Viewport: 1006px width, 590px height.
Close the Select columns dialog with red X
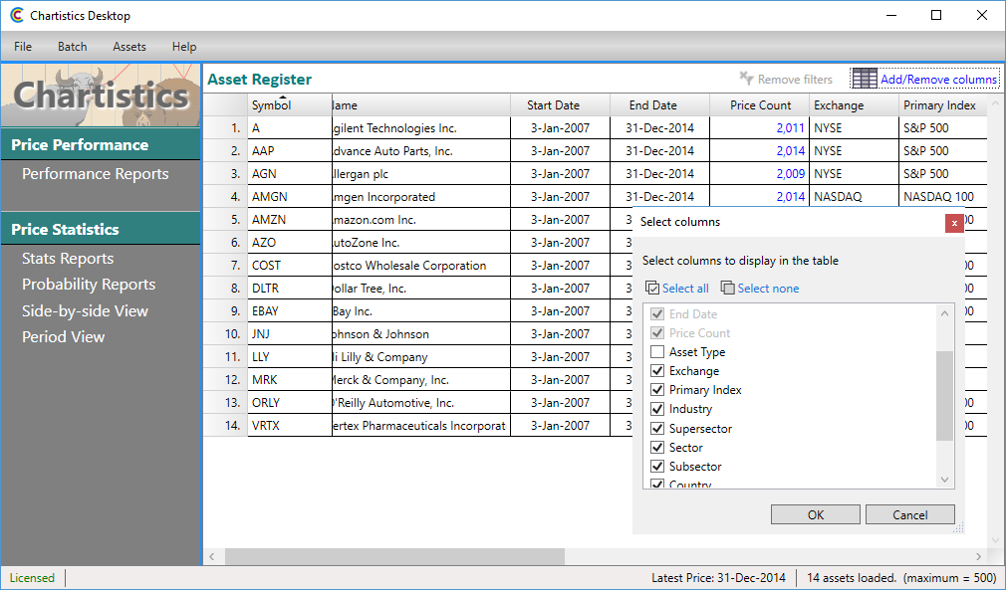(x=953, y=223)
